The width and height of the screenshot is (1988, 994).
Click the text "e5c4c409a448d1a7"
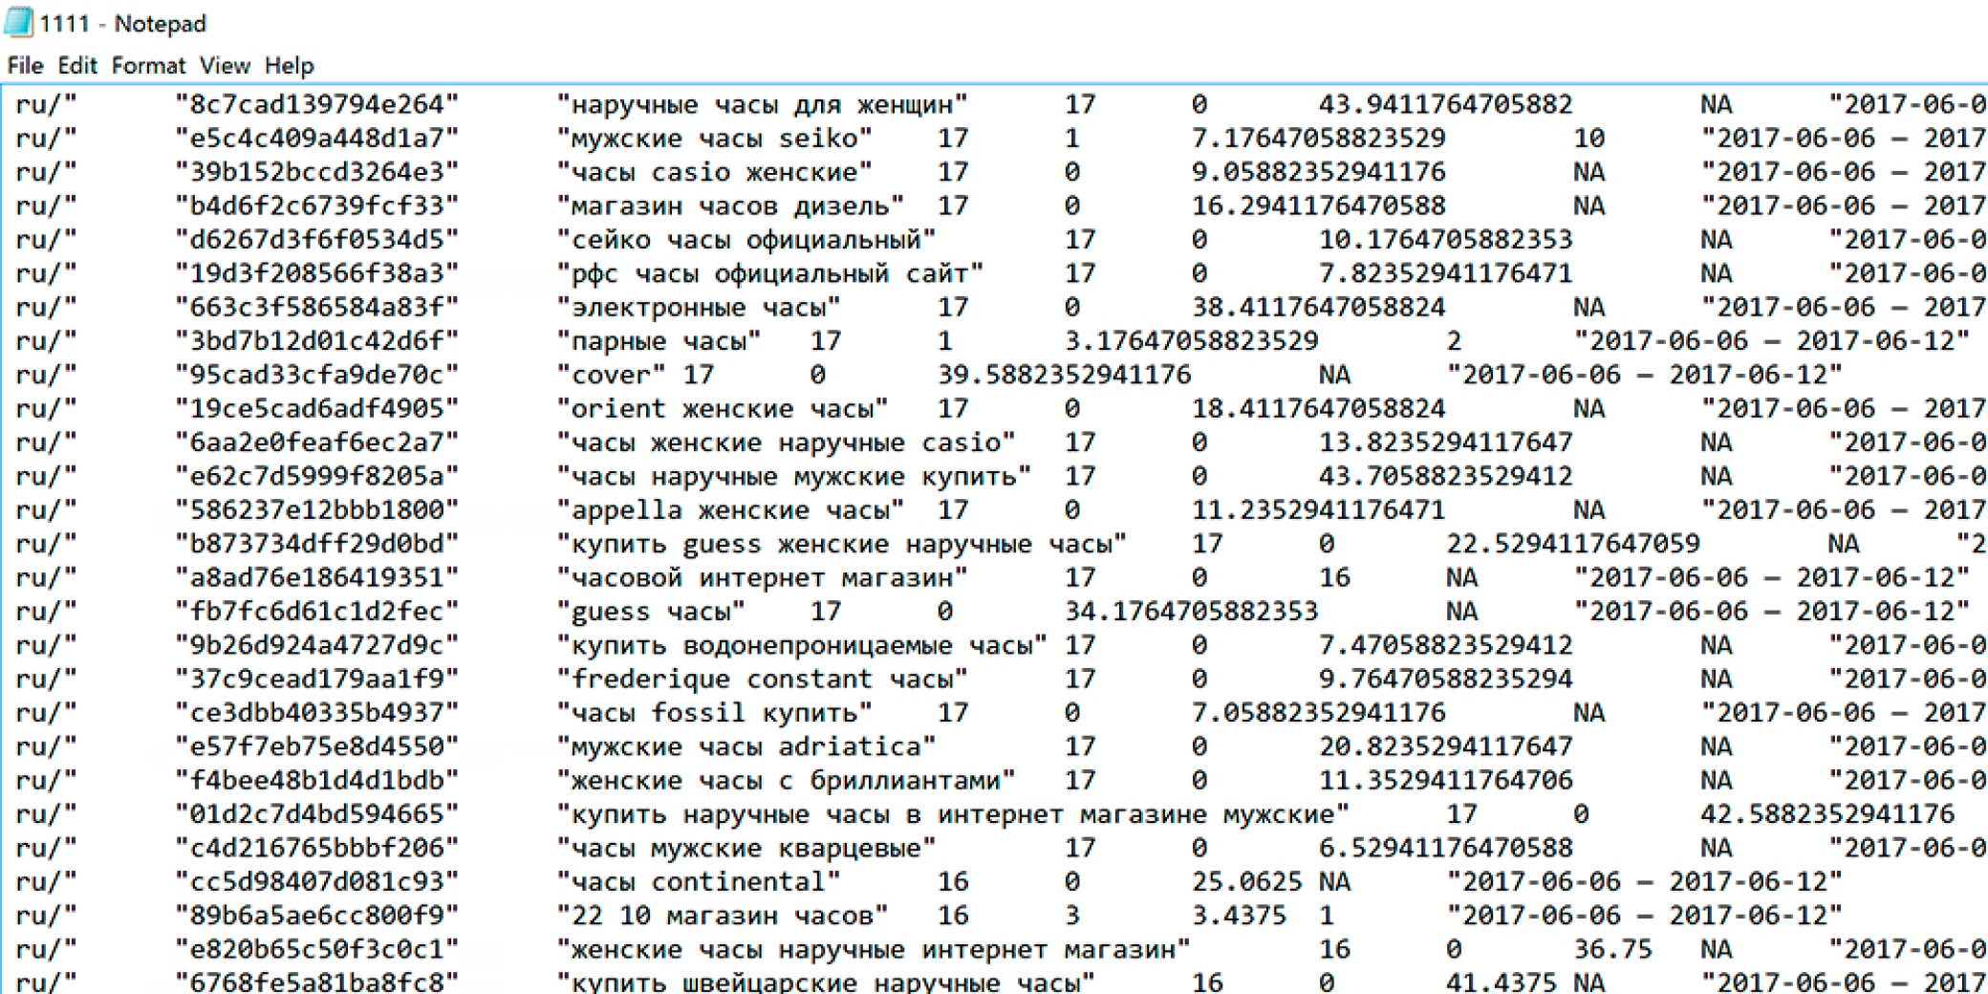[317, 138]
